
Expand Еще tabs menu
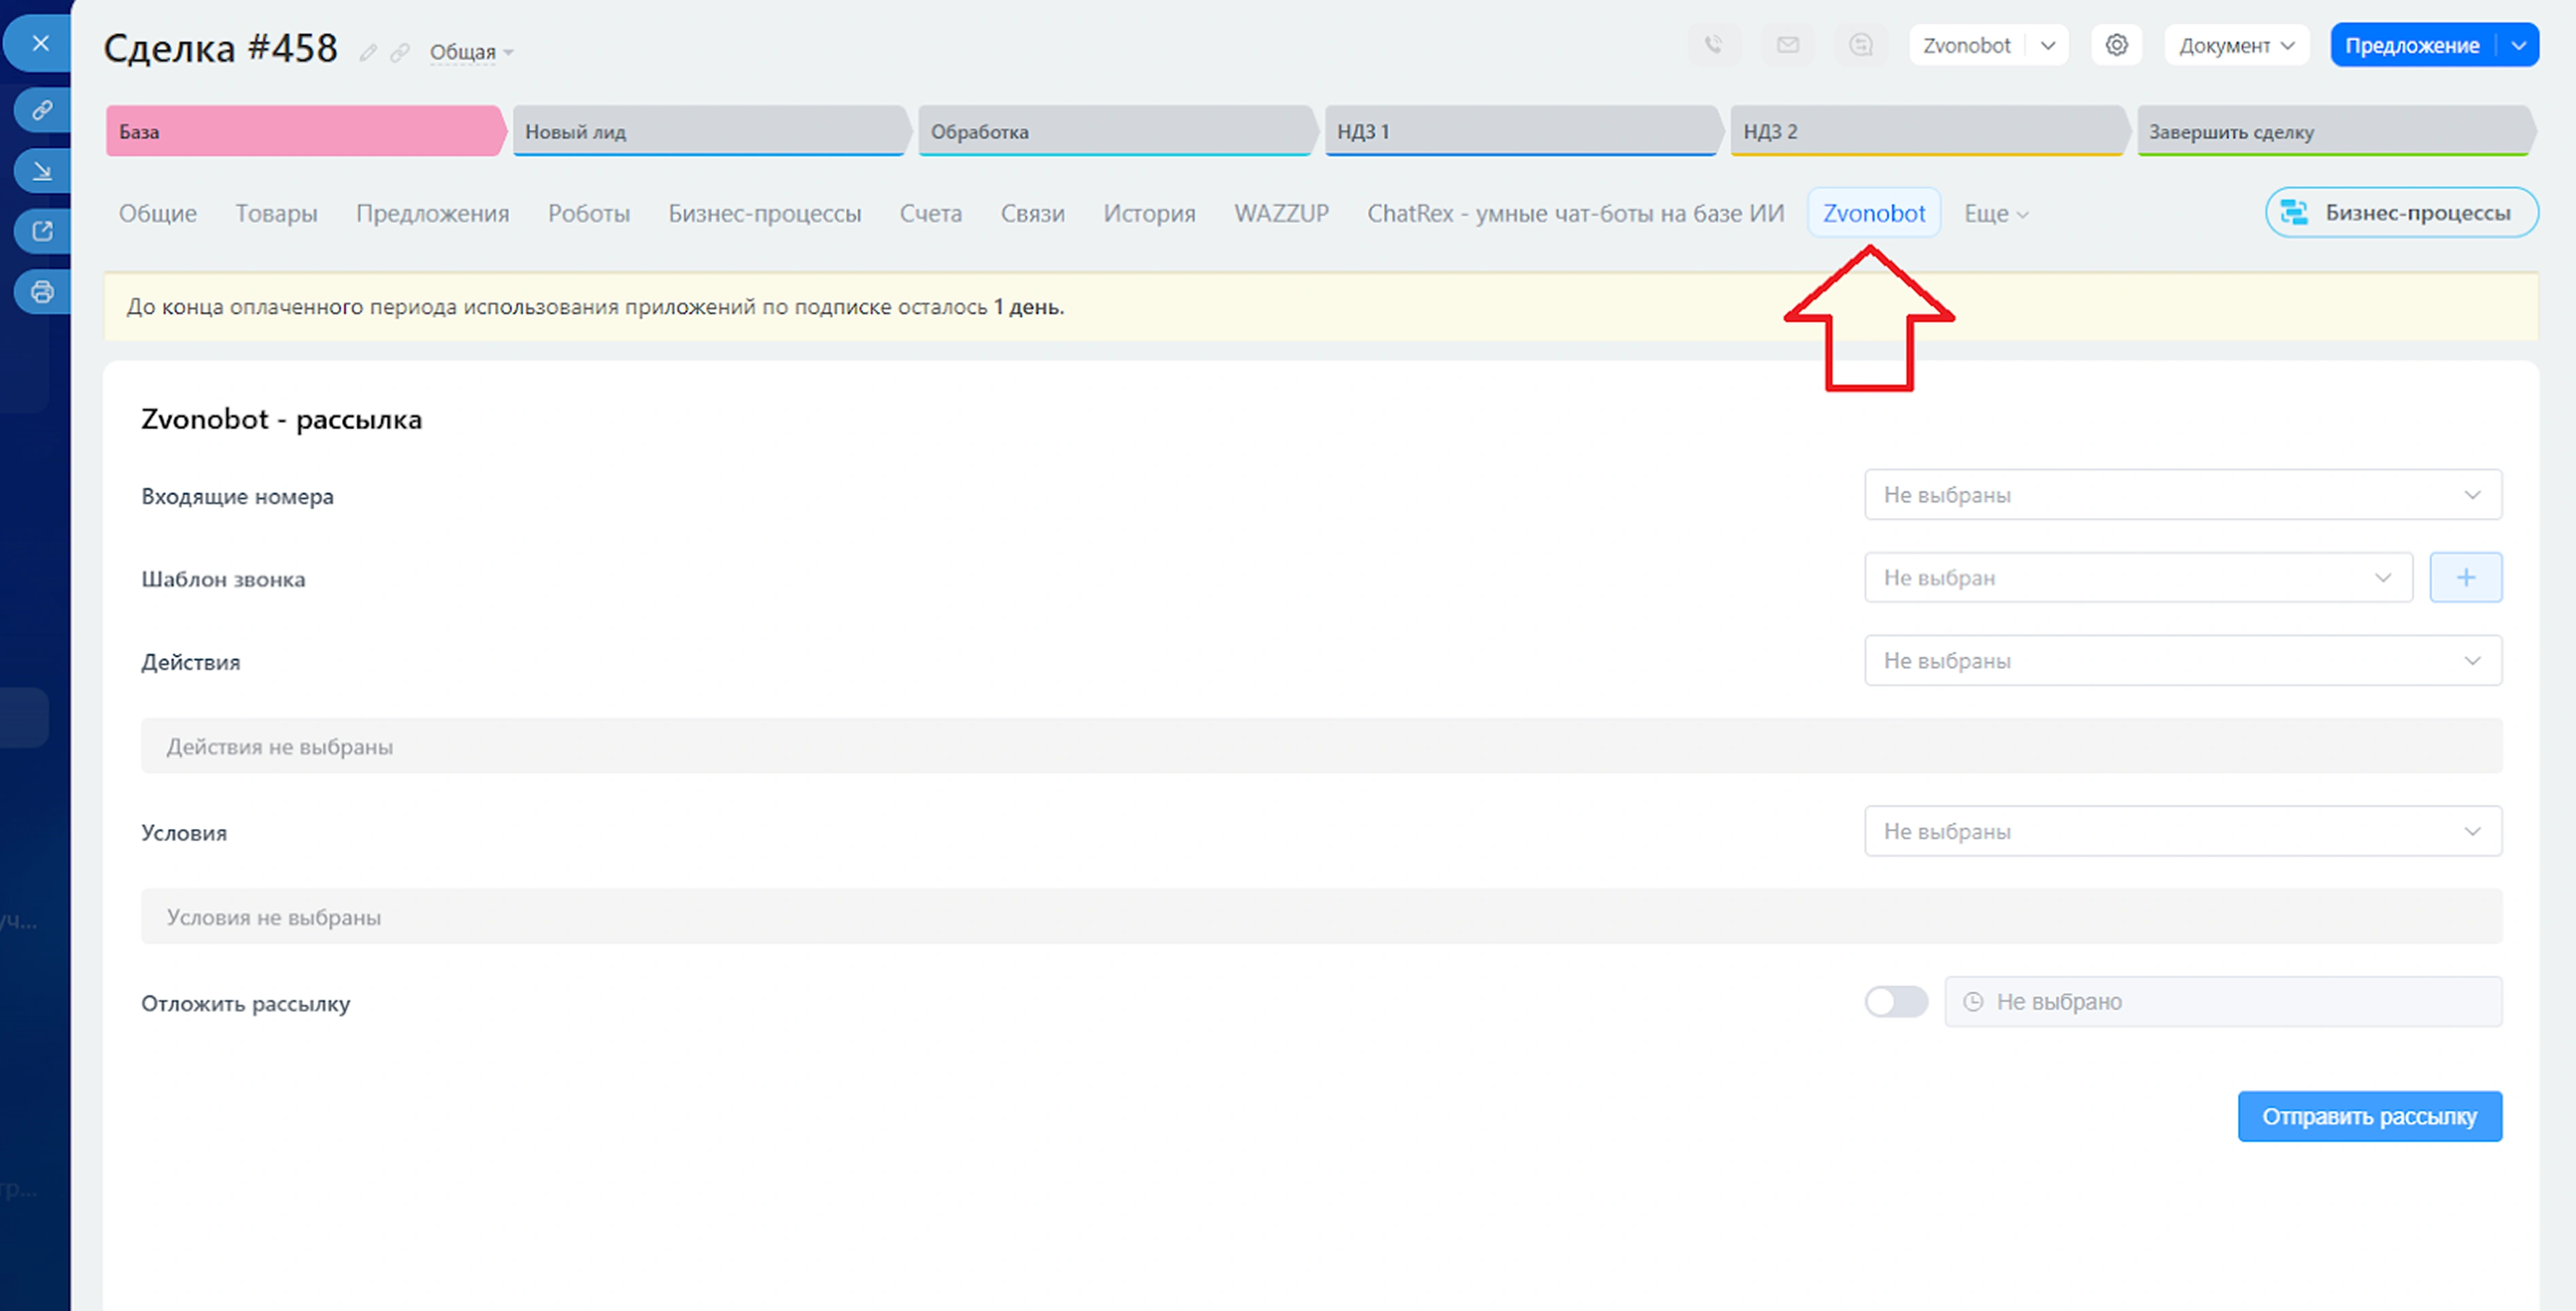1996,213
